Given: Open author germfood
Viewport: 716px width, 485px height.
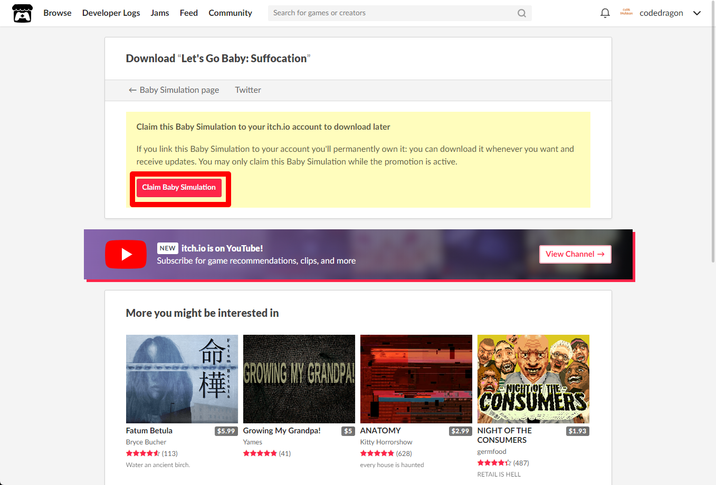Looking at the screenshot, I should (492, 452).
